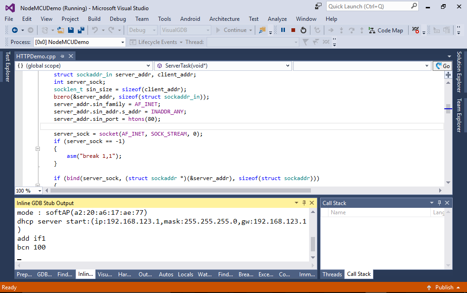Viewport: 467px width, 293px height.
Task: Pin the HTTPDemo.cpp tab
Action: [62, 56]
